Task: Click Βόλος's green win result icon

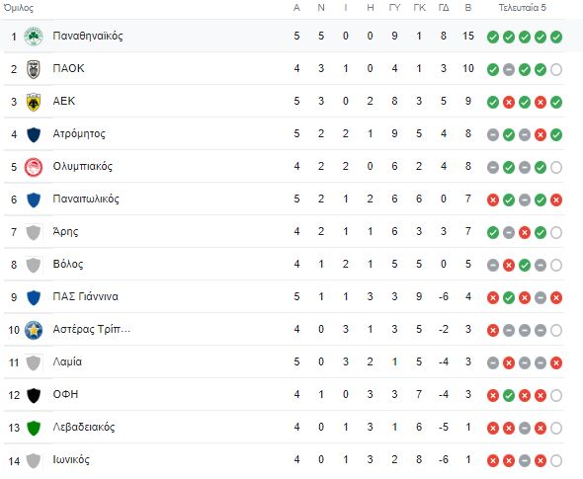Action: (525, 265)
